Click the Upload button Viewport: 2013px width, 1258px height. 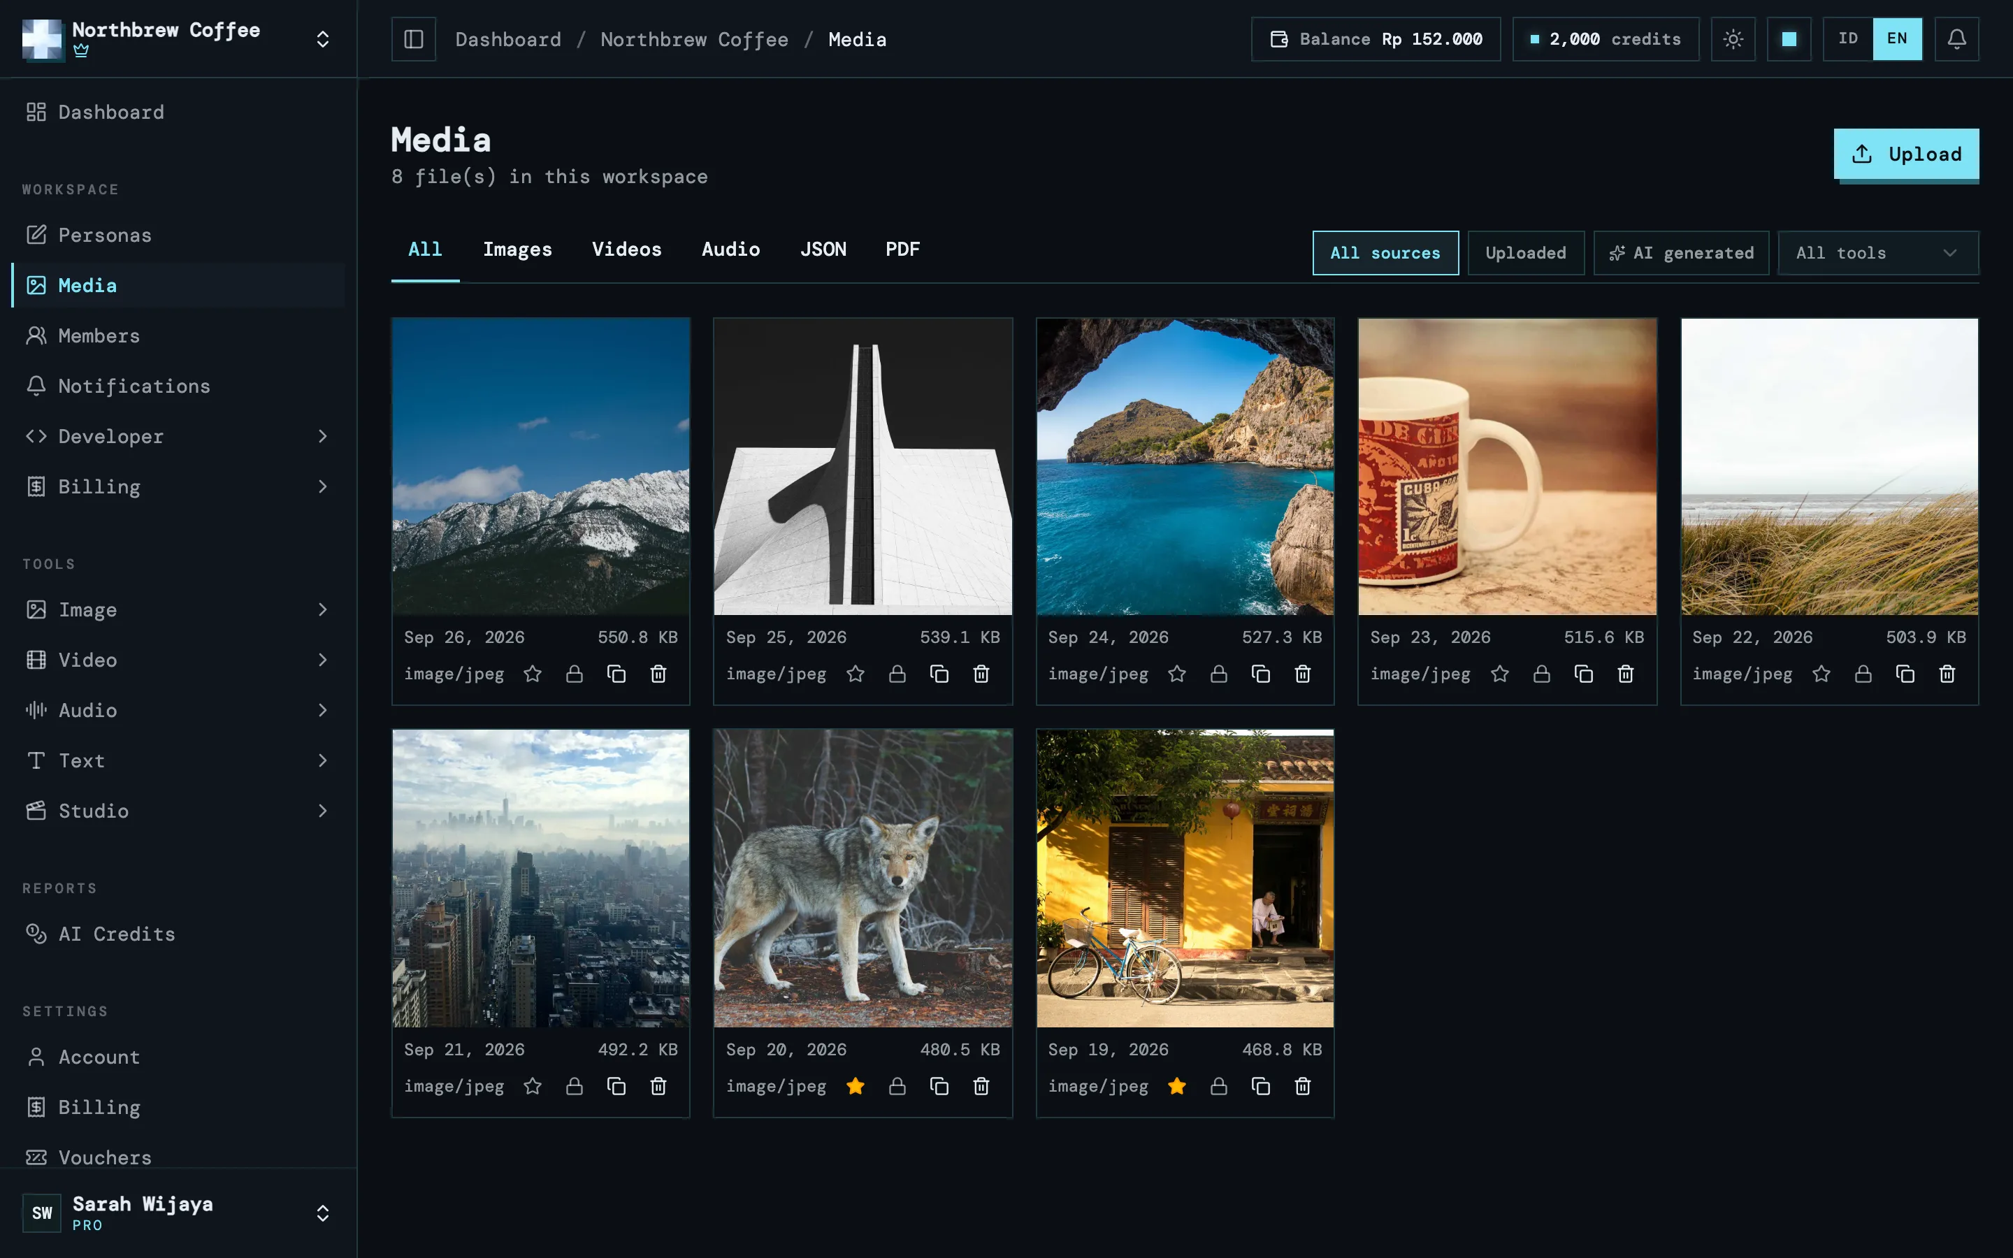point(1905,154)
